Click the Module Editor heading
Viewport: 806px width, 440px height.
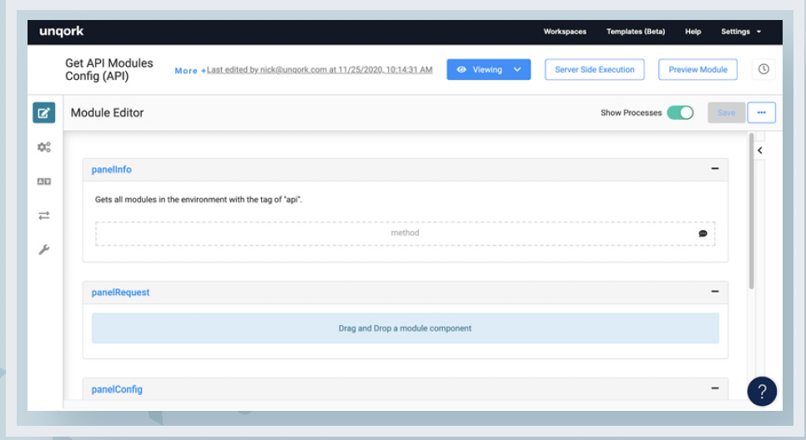click(107, 112)
